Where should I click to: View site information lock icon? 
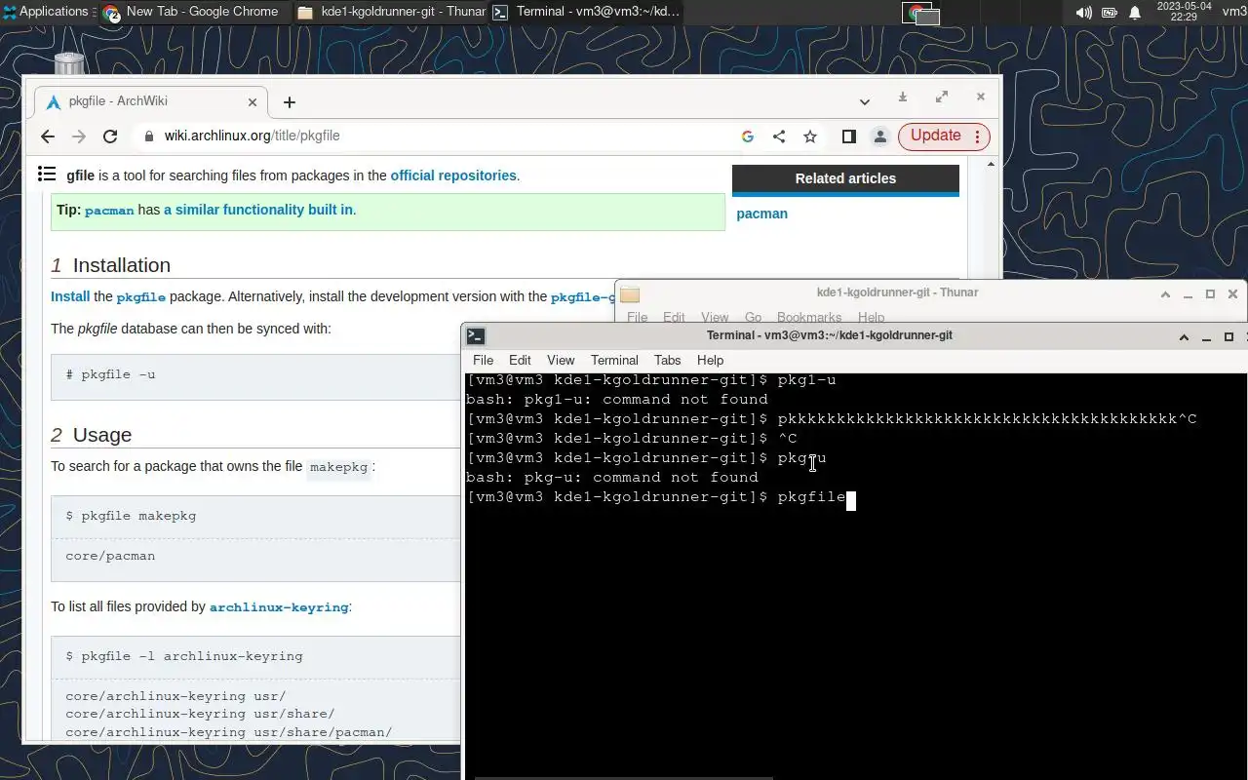click(149, 136)
